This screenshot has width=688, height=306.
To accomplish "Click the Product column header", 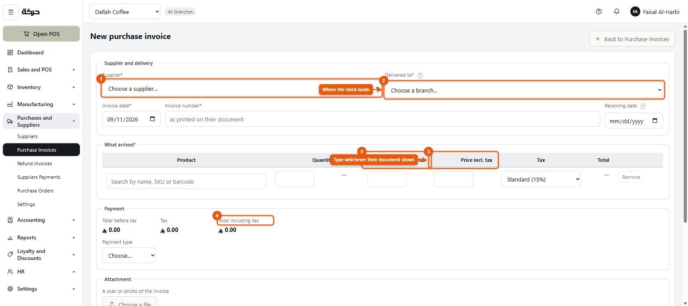I will tap(186, 160).
